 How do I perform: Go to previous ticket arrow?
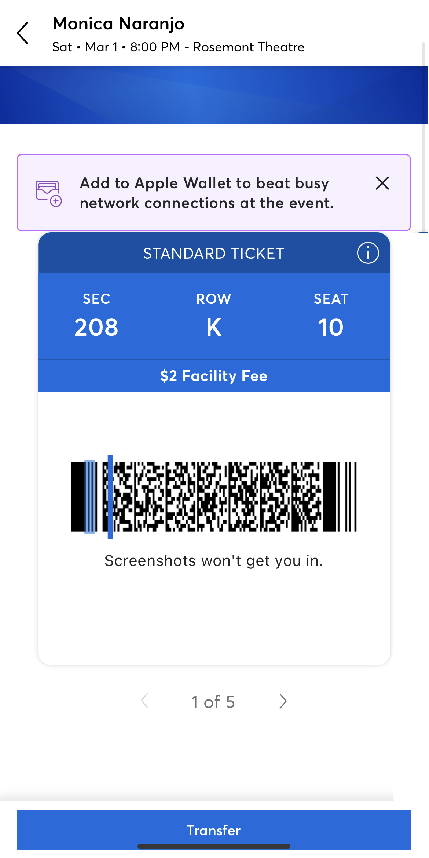(145, 701)
